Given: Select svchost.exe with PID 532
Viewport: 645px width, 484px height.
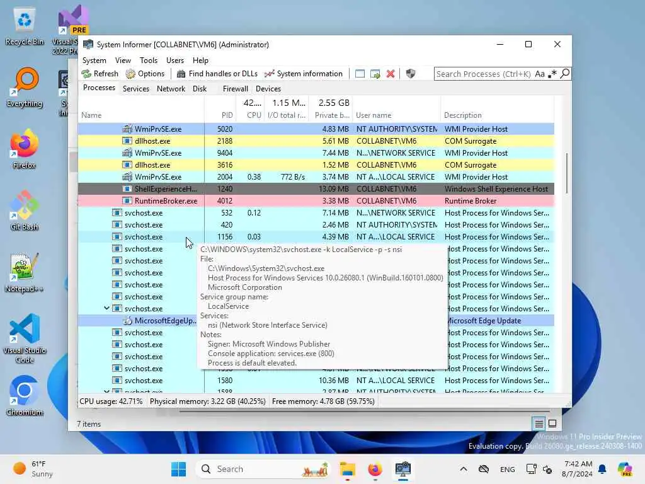Looking at the screenshot, I should click(316, 213).
